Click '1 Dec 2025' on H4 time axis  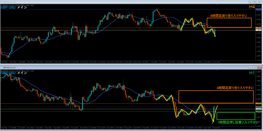click(x=4, y=62)
